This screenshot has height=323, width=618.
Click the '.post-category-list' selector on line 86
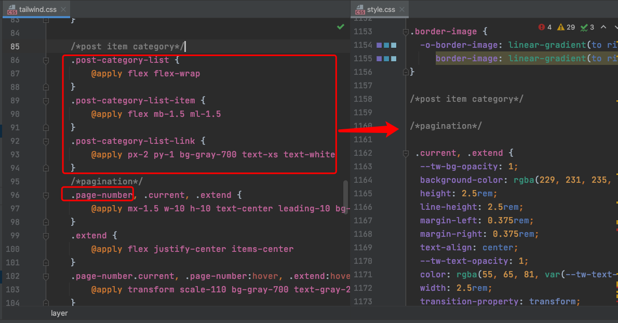point(120,60)
